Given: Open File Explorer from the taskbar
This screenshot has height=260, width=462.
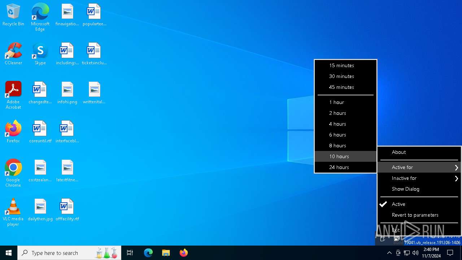Looking at the screenshot, I should click(x=166, y=253).
